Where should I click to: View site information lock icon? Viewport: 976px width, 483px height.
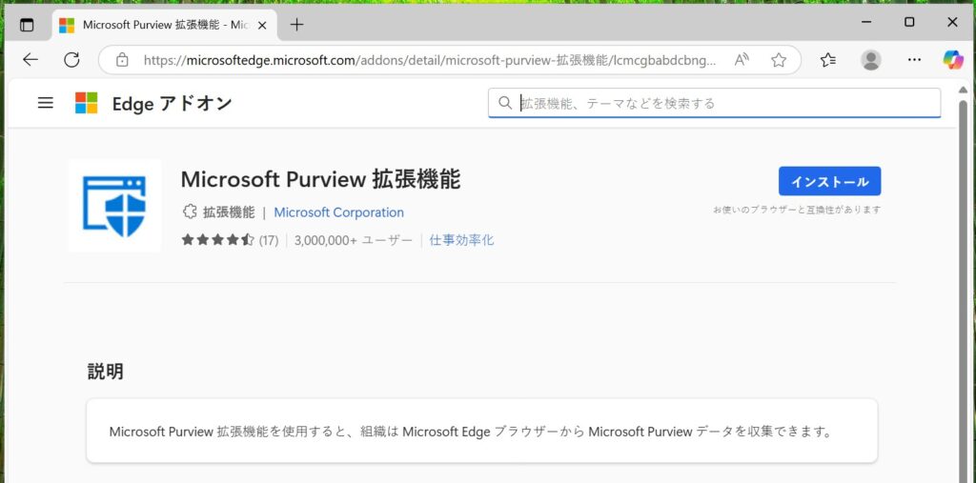[123, 60]
